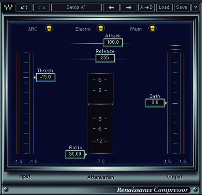Select the Attack value field 100.0

[113, 42]
